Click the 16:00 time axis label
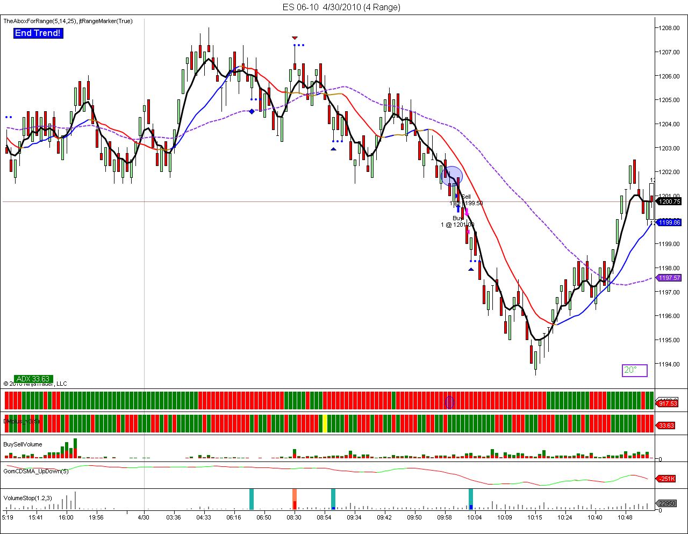The image size is (688, 534). point(66,517)
